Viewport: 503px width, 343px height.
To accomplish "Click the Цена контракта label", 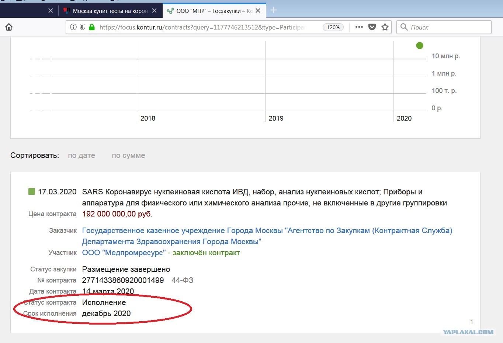I will (52, 214).
